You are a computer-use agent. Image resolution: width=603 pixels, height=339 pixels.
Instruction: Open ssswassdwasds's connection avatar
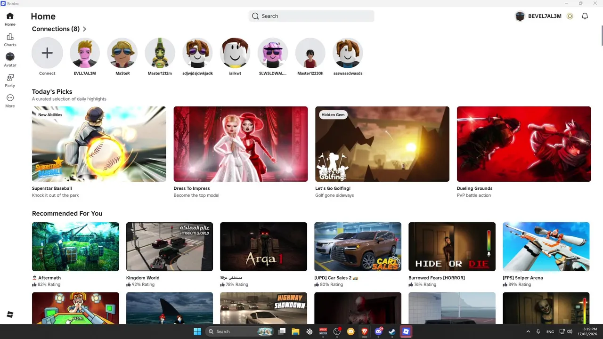[x=348, y=53]
